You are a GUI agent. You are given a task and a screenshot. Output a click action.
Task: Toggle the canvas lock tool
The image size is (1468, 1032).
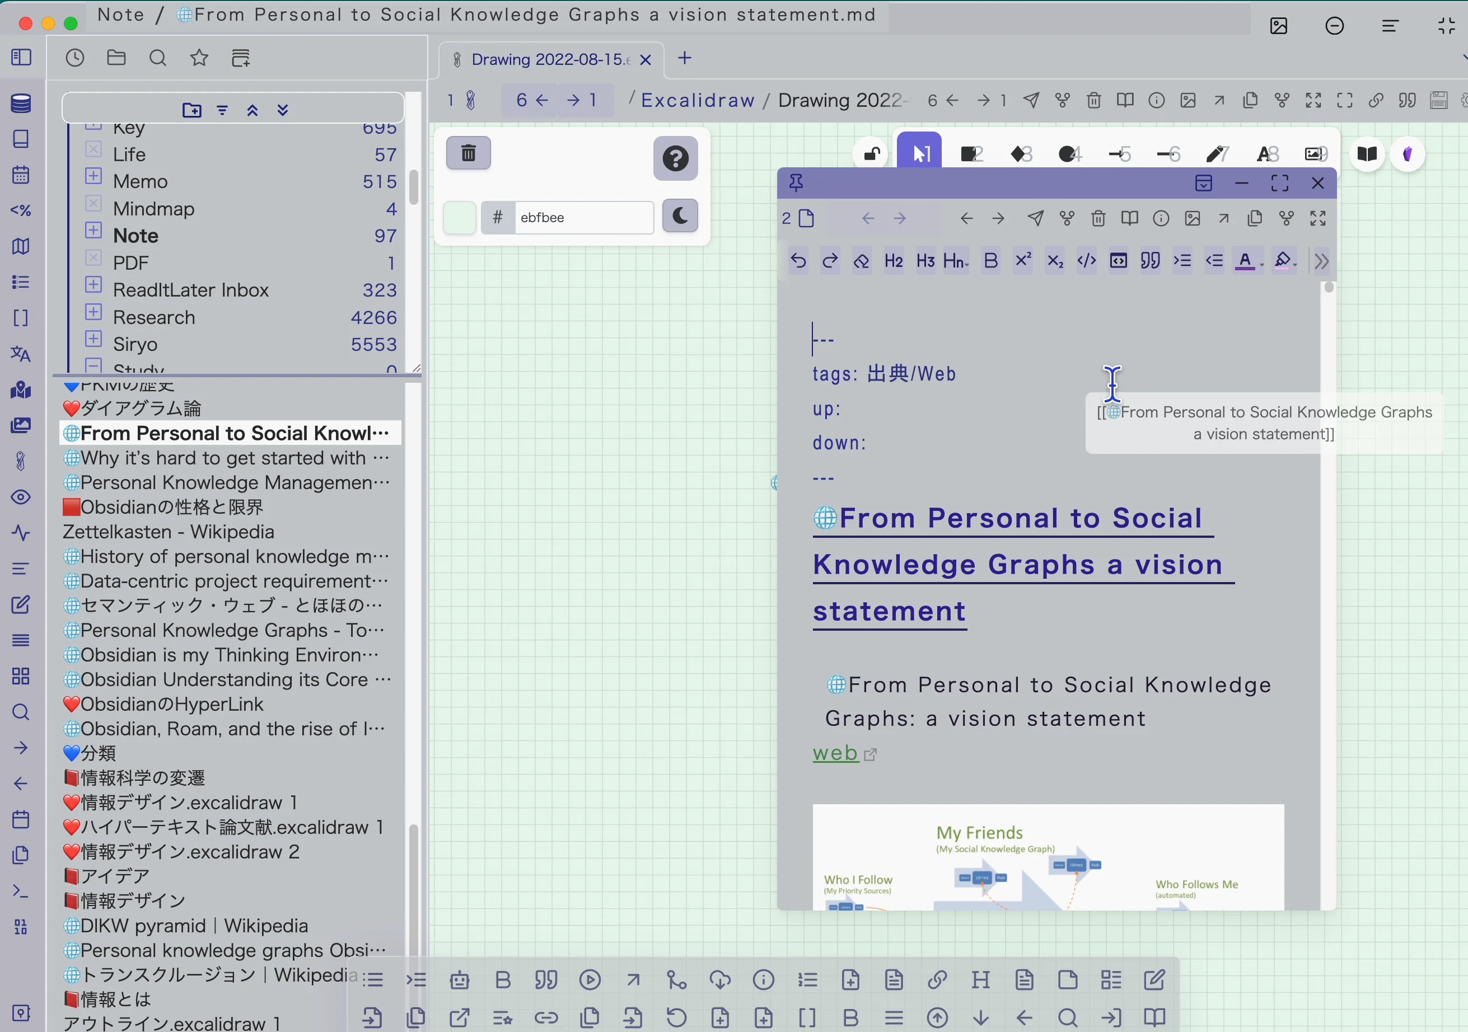tap(872, 154)
